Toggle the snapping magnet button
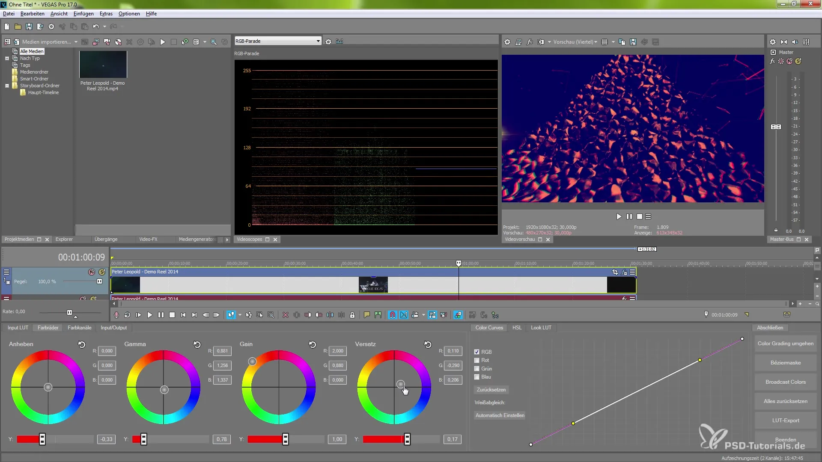This screenshot has width=822, height=462. tap(393, 315)
